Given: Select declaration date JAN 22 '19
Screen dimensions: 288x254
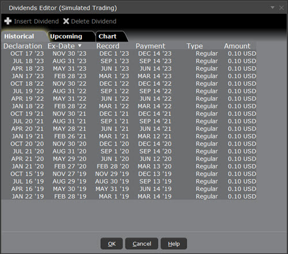Looking at the screenshot, I should (28, 196).
